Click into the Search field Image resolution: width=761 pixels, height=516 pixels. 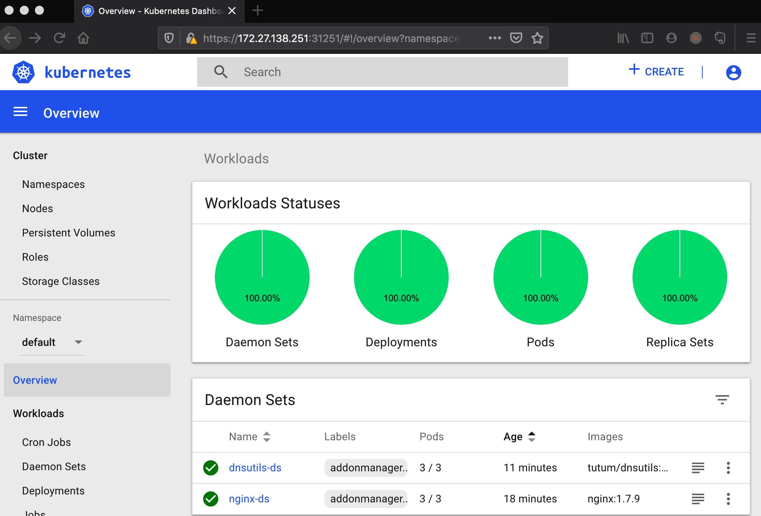pos(382,72)
